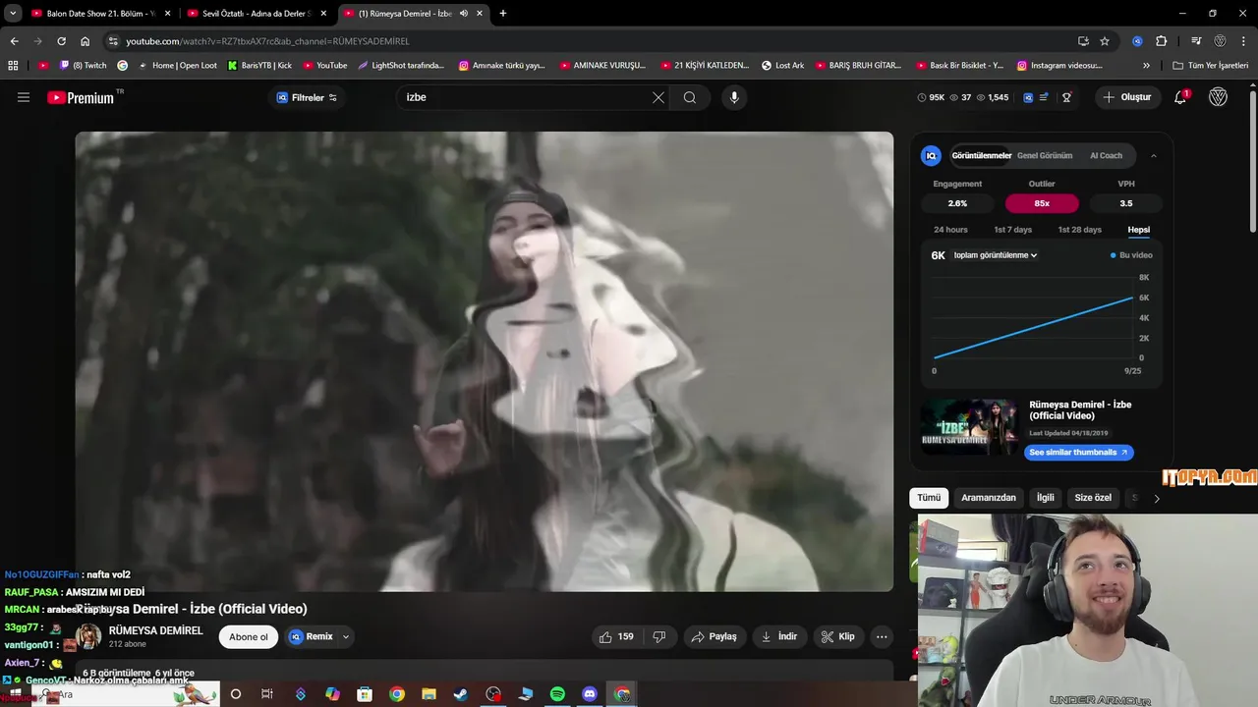The image size is (1258, 707).
Task: Open the Chrome extensions puzzle icon
Action: click(1161, 41)
